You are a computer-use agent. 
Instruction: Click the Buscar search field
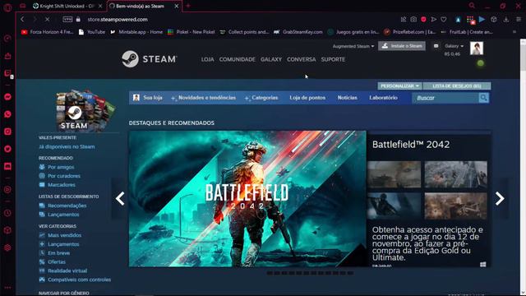point(445,98)
